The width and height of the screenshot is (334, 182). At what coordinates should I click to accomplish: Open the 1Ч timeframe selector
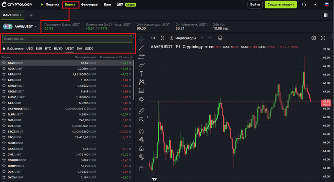(x=153, y=38)
